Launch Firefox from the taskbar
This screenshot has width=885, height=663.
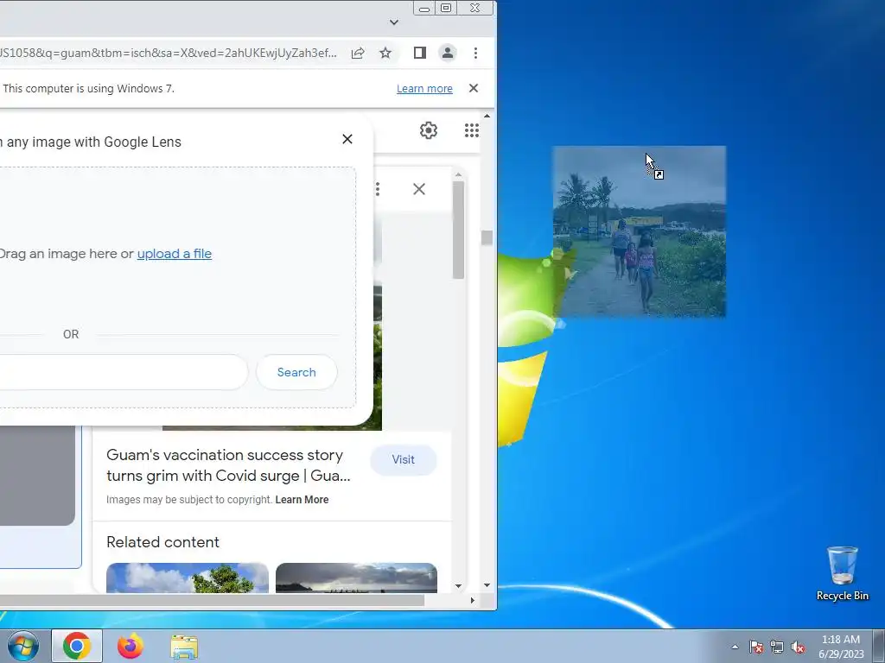click(x=131, y=646)
